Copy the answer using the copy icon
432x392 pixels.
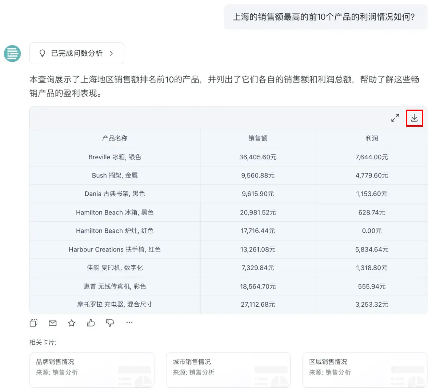coord(33,323)
